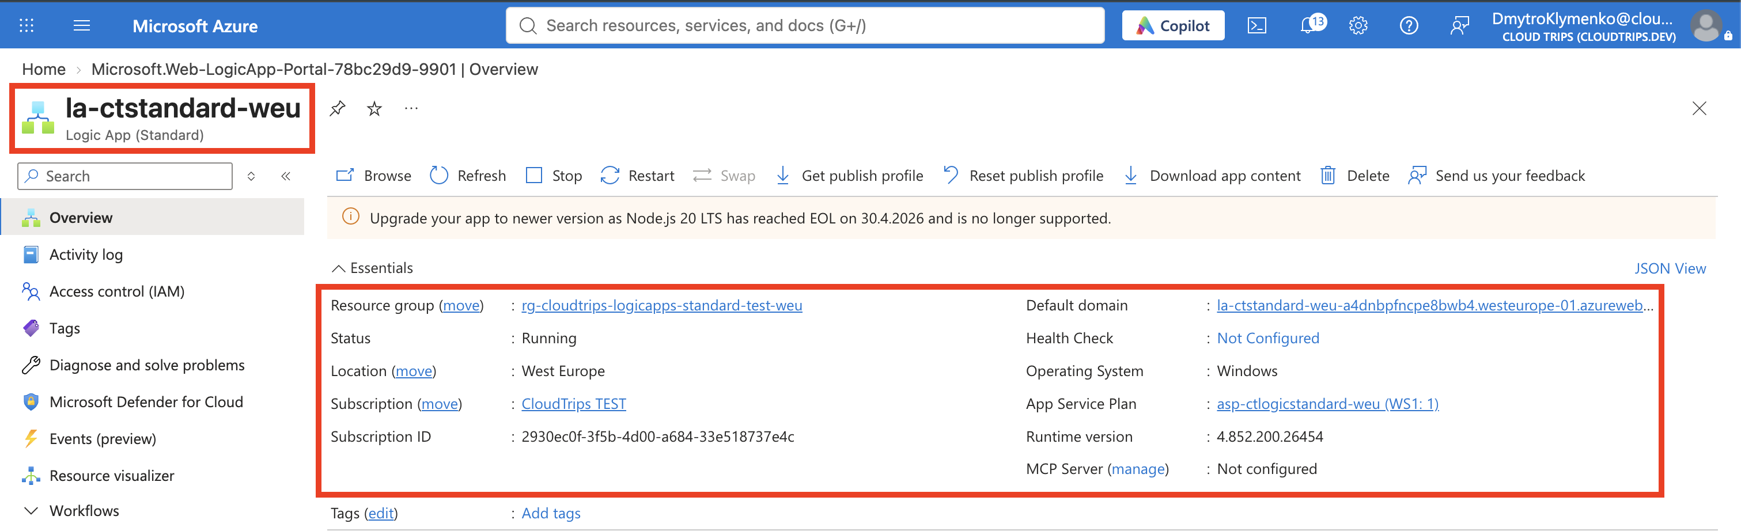Click Send us your feedback
The height and width of the screenshot is (531, 1741).
coord(1496,176)
